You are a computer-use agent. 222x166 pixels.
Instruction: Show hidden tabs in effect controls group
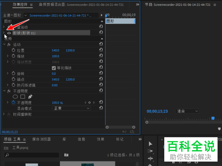138,4
